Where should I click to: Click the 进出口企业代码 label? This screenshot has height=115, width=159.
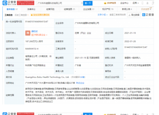112,77
